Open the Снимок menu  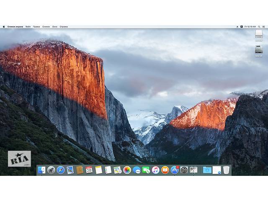[x=46, y=27]
